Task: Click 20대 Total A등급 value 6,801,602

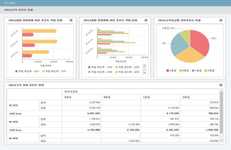Action: coord(94,113)
